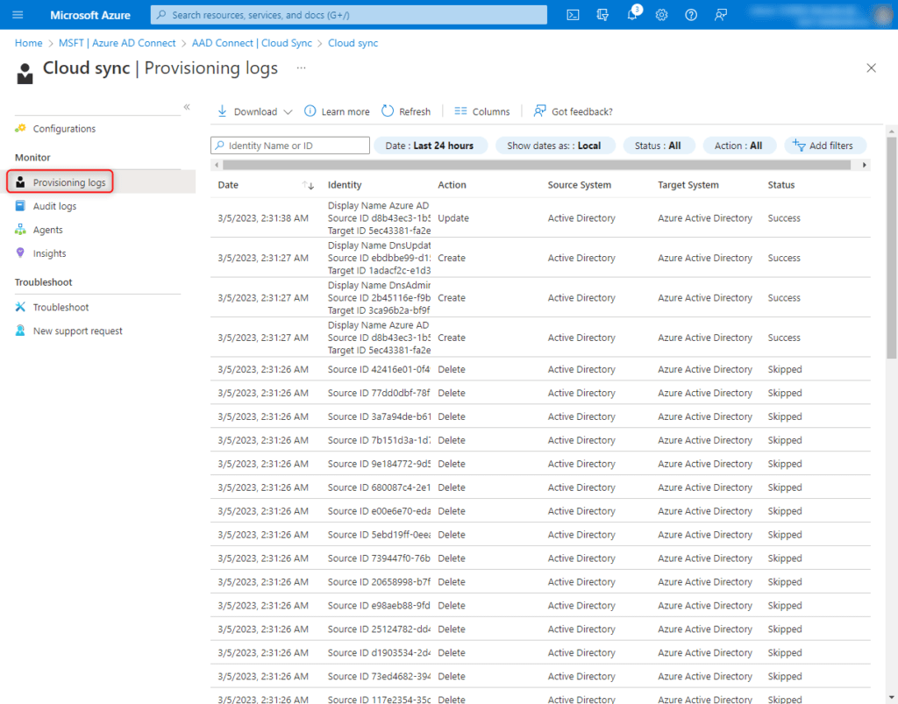Viewport: 898px width, 704px height.
Task: Open the help and support icon
Action: click(x=690, y=14)
